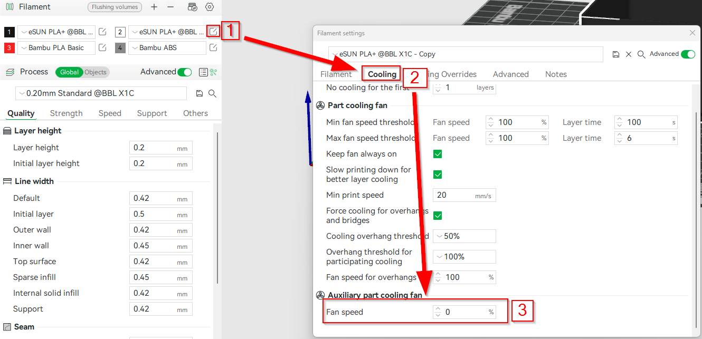Switch to Speed tab
The width and height of the screenshot is (702, 339).
click(x=110, y=113)
